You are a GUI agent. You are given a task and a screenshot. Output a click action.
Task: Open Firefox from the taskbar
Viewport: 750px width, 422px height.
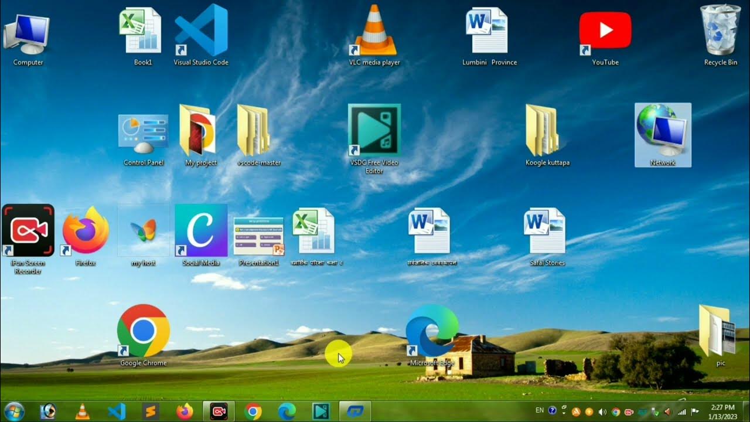point(185,411)
